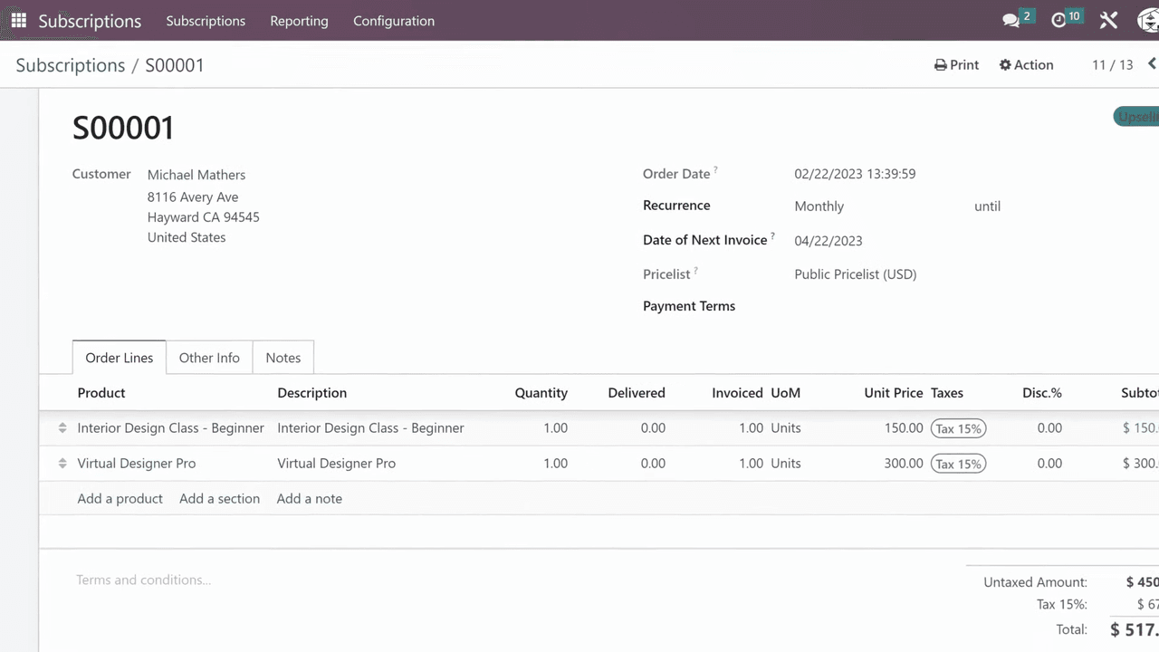1159x652 pixels.
Task: Open the conversations chat icon
Action: [1011, 20]
